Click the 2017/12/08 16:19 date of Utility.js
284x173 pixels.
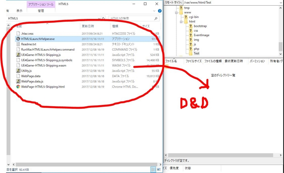(x=93, y=71)
